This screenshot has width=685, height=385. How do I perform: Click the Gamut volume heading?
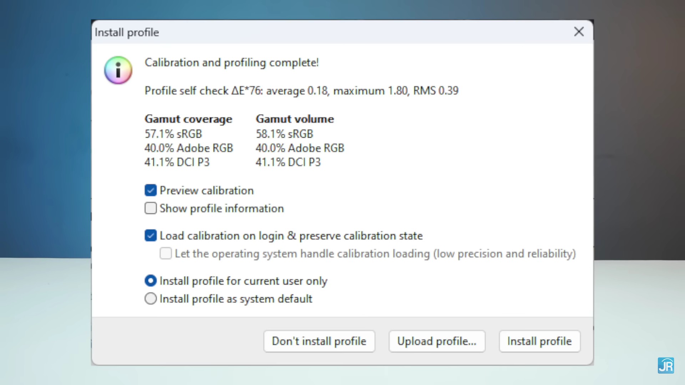coord(295,119)
